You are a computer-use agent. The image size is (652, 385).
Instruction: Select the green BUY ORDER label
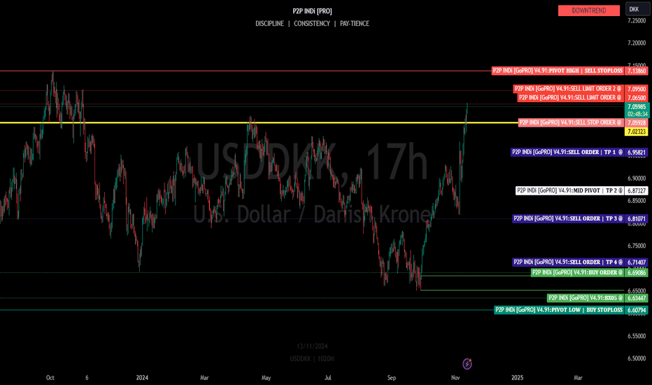pyautogui.click(x=578, y=272)
